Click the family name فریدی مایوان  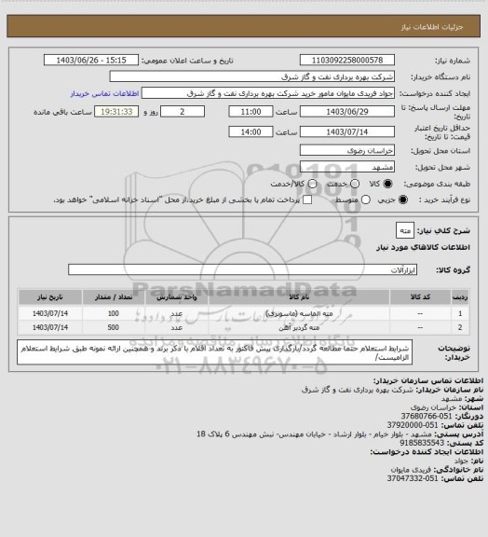point(412,470)
